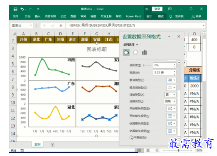Expand the formula bar chevron

[x=204, y=25]
